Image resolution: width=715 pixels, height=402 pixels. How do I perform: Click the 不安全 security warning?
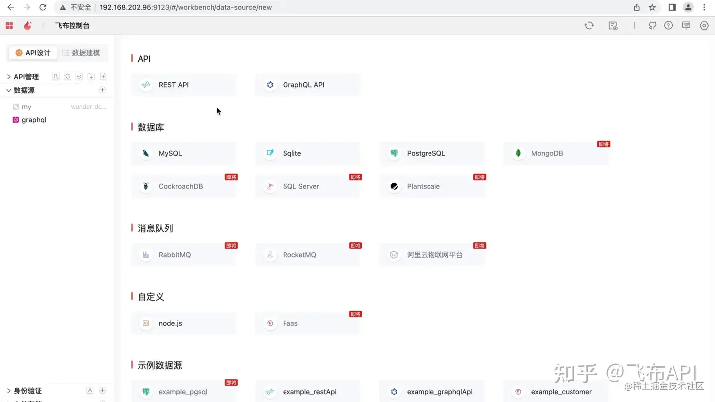(x=75, y=7)
